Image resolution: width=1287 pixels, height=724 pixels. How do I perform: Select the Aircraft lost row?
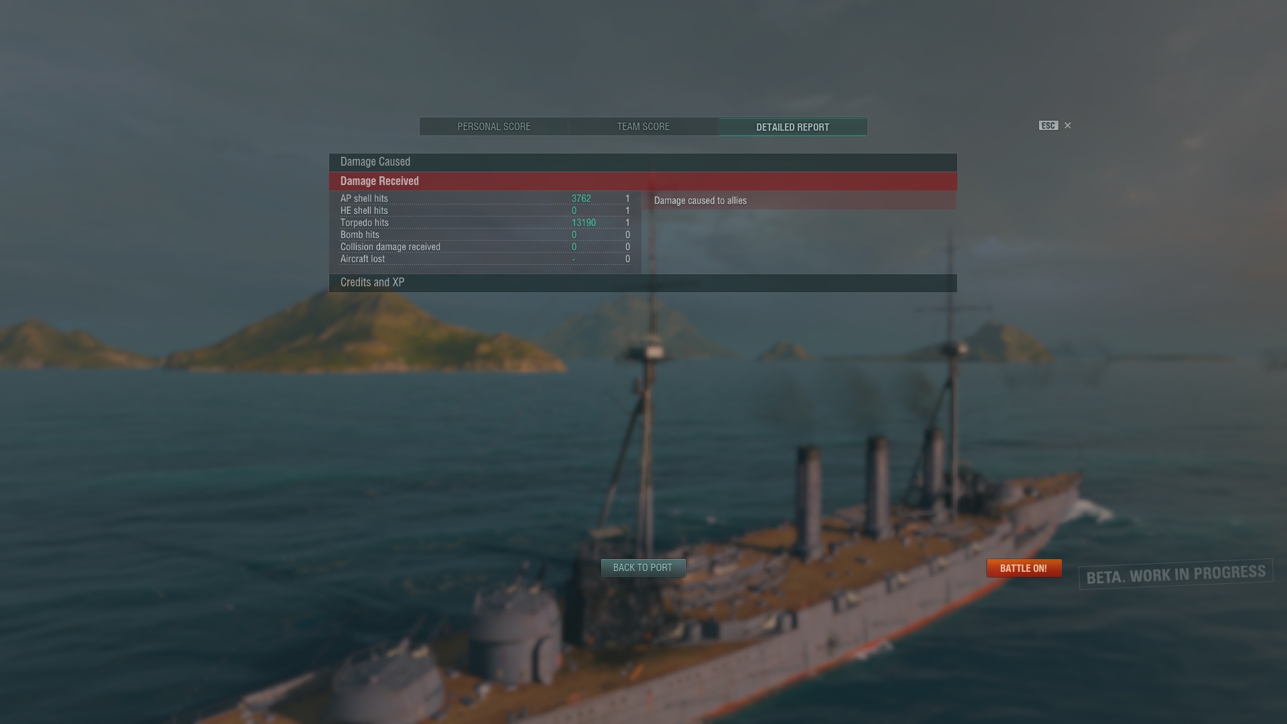point(485,259)
